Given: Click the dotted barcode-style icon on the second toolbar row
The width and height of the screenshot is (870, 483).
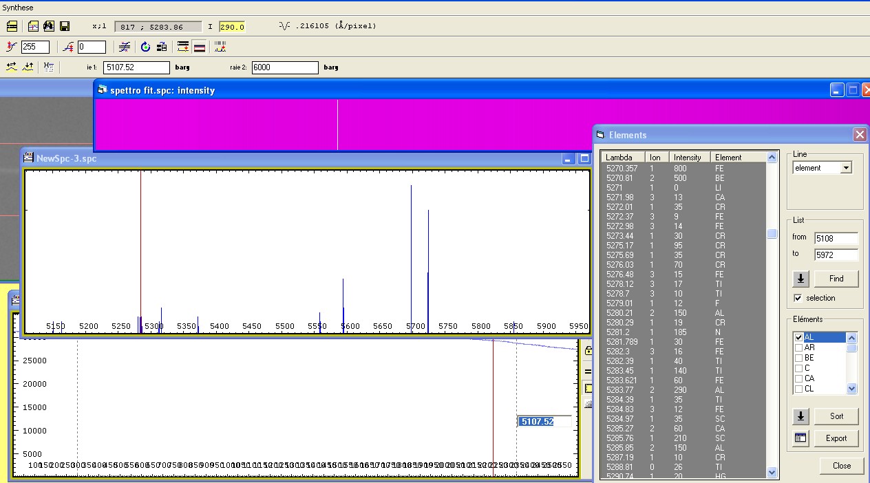Looking at the screenshot, I should pyautogui.click(x=220, y=47).
